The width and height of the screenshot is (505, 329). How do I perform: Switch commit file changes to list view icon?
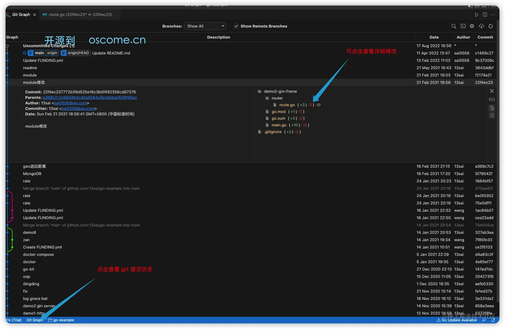point(492,115)
